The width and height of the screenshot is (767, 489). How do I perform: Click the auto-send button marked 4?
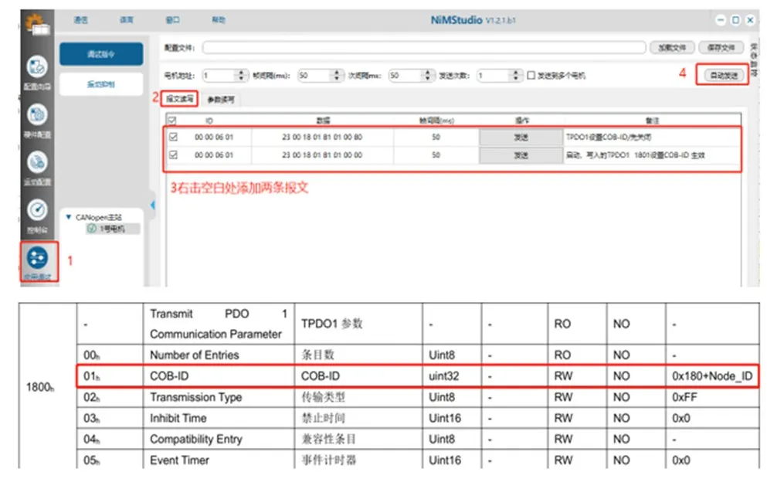724,75
